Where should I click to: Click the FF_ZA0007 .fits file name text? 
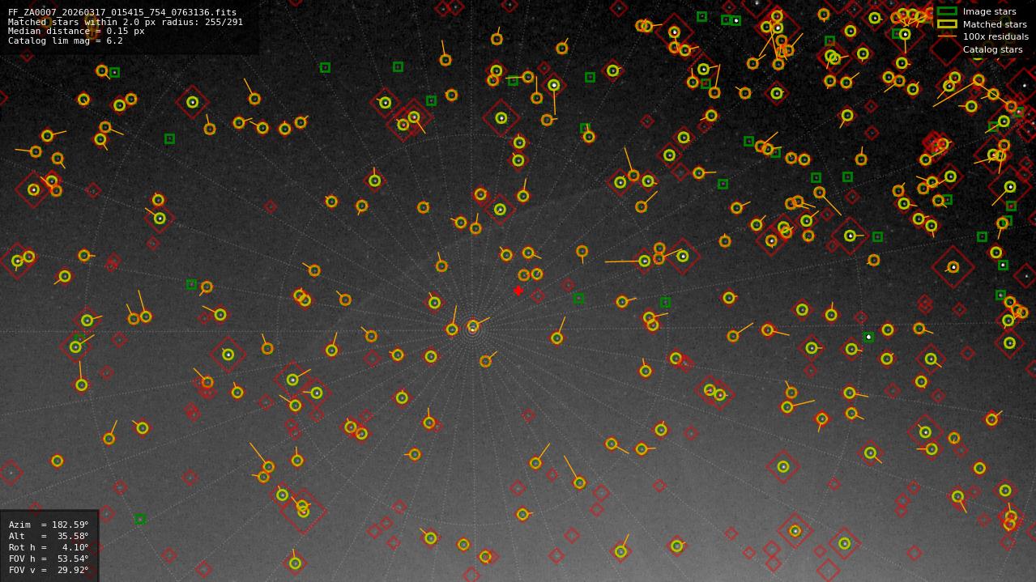point(122,13)
